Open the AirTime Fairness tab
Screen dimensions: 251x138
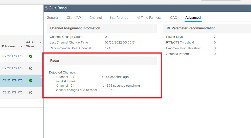click(149, 18)
